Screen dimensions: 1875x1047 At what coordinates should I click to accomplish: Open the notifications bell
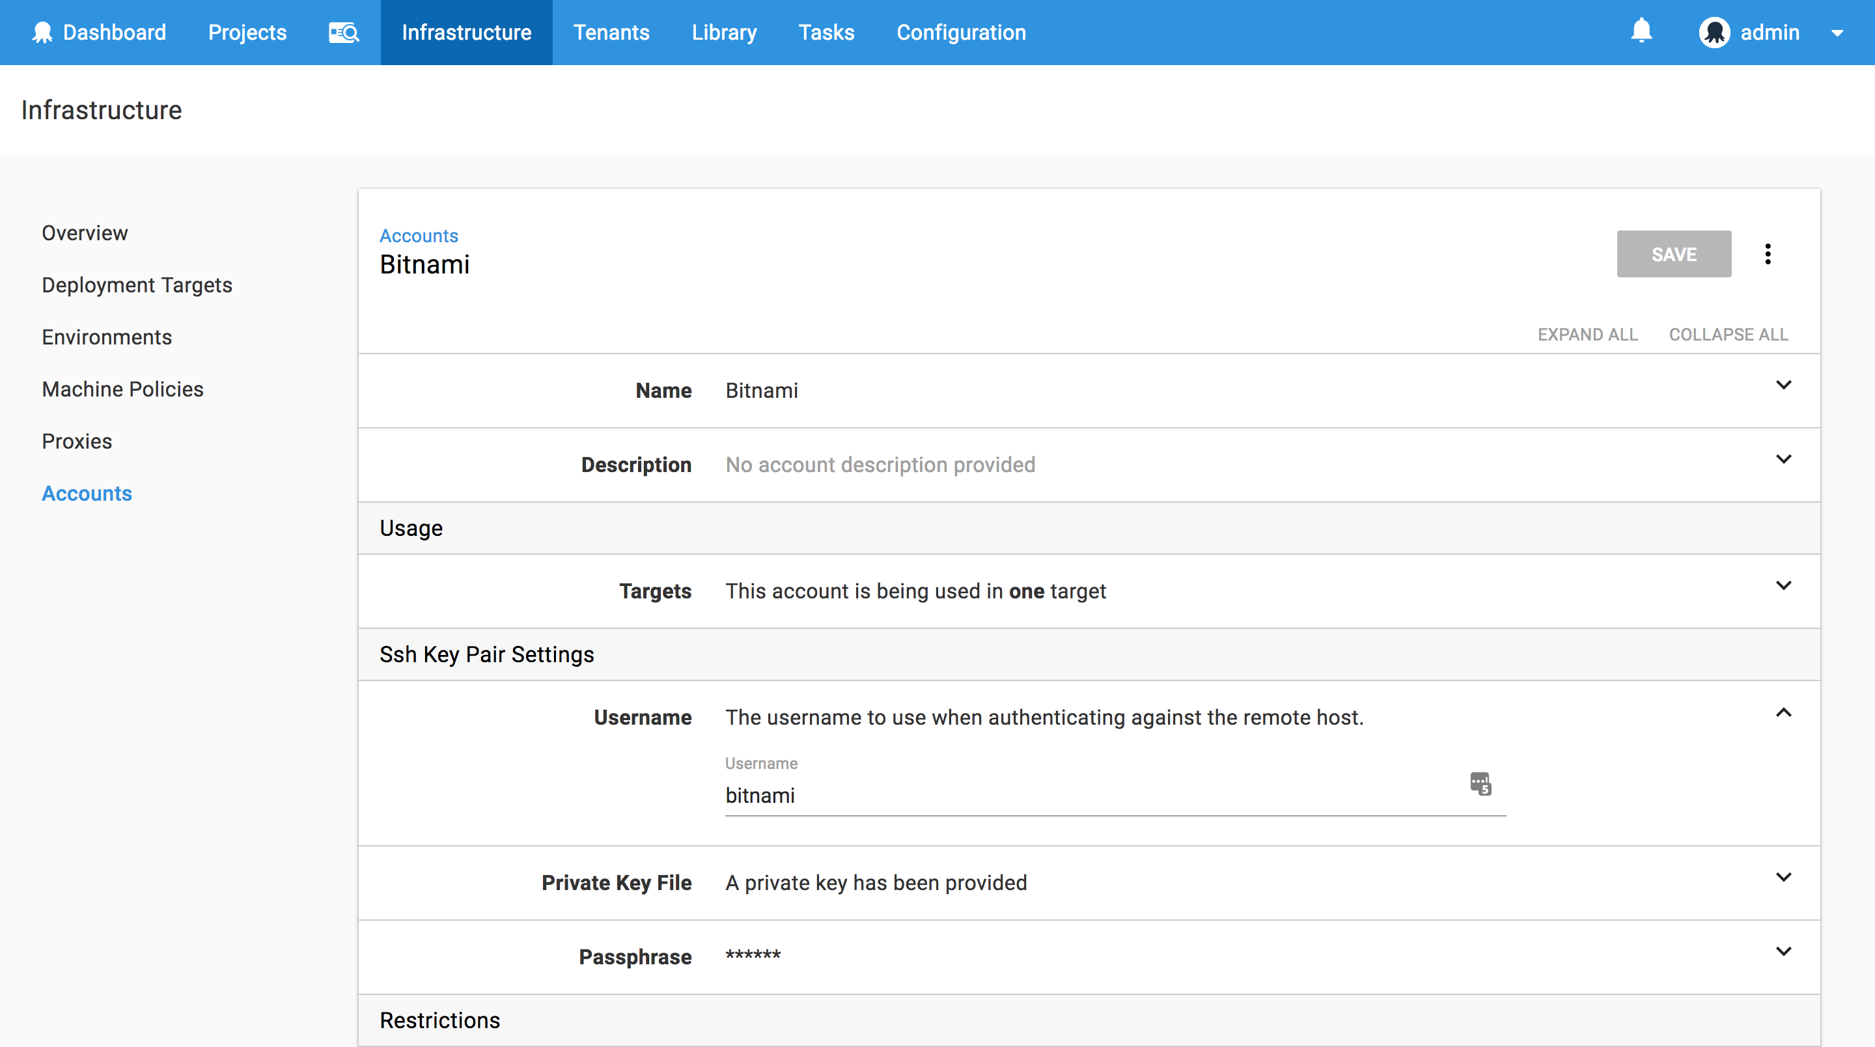click(1641, 31)
